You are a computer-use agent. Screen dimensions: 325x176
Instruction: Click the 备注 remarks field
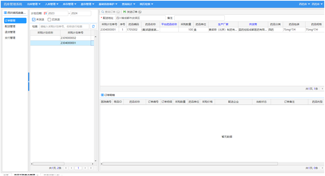[199, 18]
